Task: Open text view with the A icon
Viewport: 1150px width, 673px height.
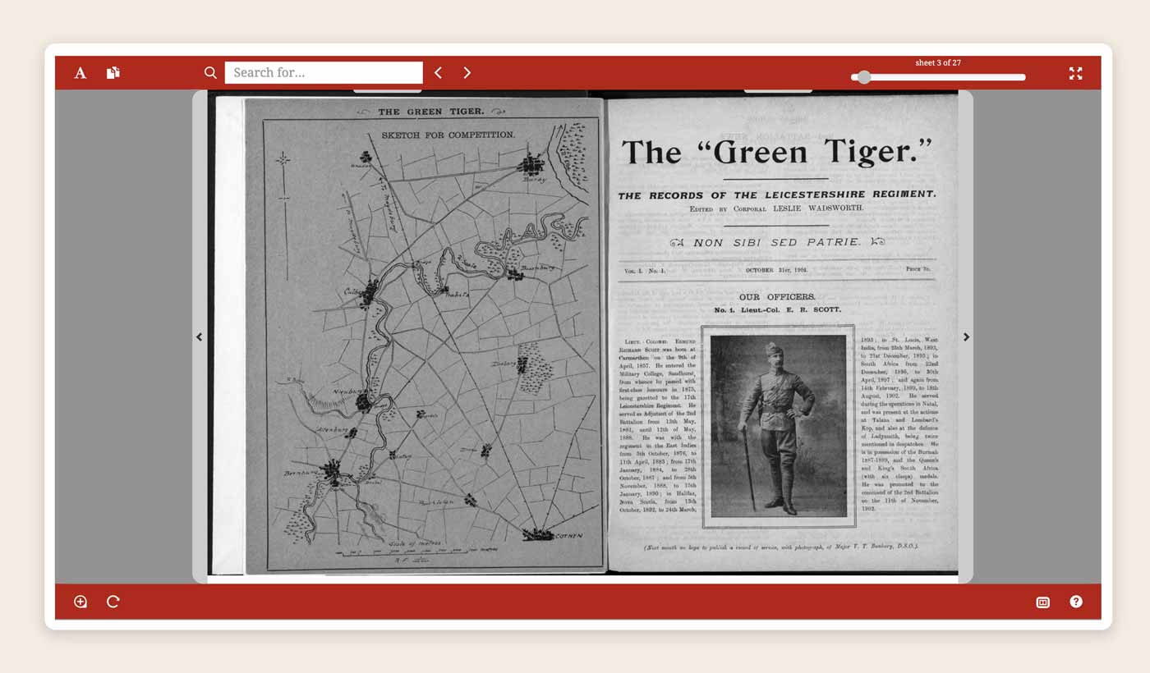Action: [80, 73]
